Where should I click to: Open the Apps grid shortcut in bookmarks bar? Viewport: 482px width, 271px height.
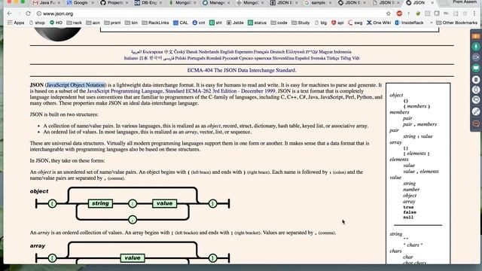click(16, 23)
